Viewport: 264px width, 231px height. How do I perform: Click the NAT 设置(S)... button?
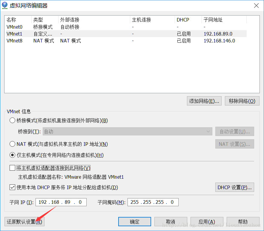pos(234,144)
